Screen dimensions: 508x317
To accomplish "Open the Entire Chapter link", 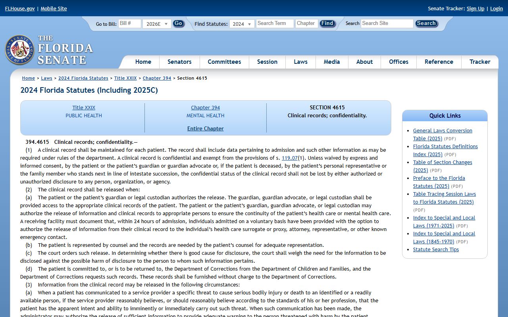I will click(x=205, y=128).
